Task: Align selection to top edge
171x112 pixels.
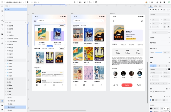Action: (159, 10)
